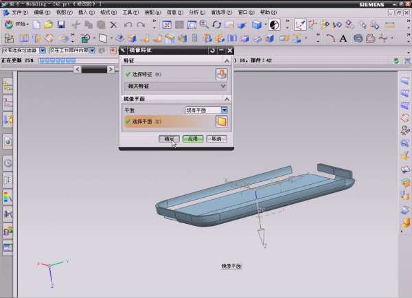
Task: Click the reset icon in dialog title bar
Action: coord(212,51)
